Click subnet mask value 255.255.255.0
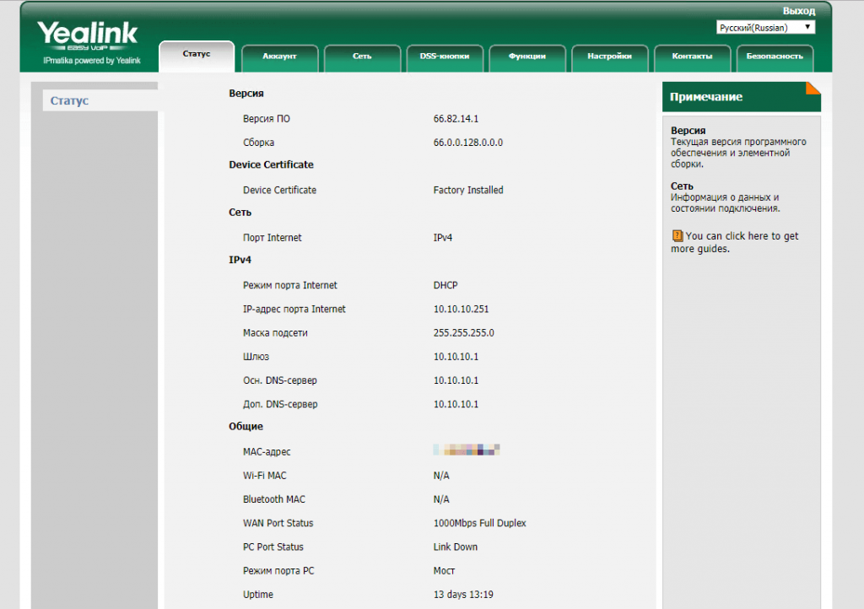864x609 pixels. (x=463, y=333)
